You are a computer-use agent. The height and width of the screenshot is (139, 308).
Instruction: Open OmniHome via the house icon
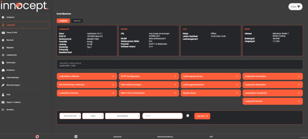click(3, 70)
